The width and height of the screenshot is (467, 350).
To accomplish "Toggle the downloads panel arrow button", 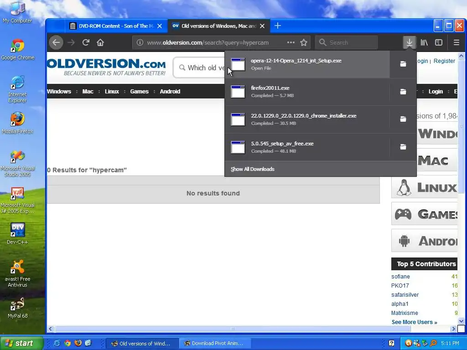I will click(x=410, y=42).
